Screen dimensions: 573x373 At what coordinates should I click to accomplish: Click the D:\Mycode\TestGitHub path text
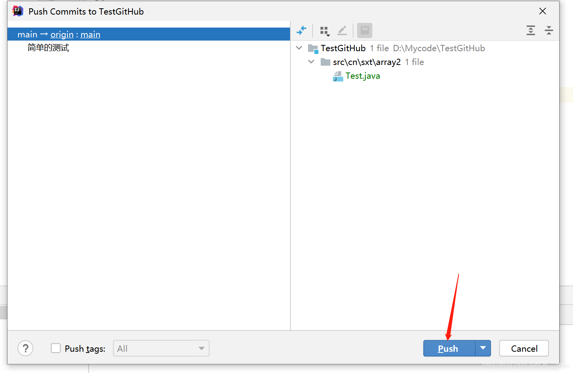439,48
